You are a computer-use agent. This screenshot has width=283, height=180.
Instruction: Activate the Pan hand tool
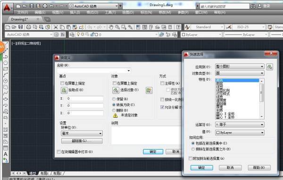tap(111, 27)
